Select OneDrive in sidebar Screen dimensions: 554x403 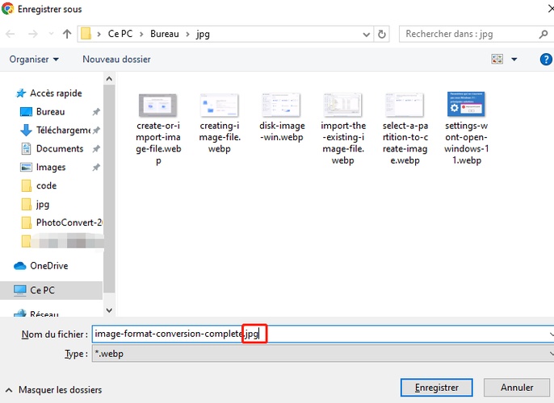[x=48, y=266]
